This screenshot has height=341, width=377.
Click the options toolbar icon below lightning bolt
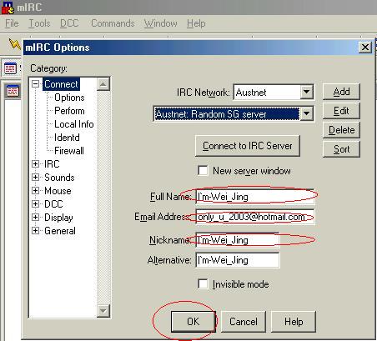coord(11,68)
